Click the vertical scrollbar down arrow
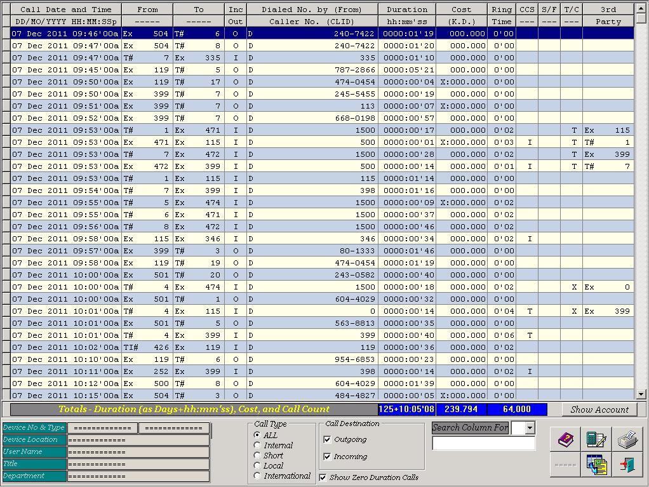Screen dimensions: 649x487 [641, 394]
